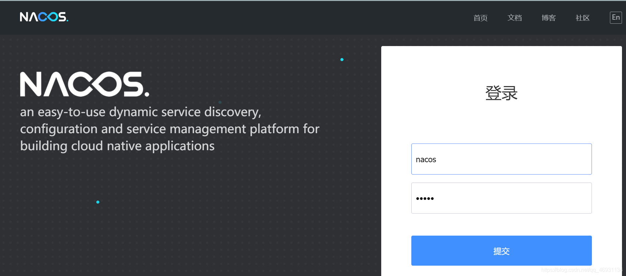
Task: Open the 首页 home navigation link
Action: pyautogui.click(x=481, y=18)
